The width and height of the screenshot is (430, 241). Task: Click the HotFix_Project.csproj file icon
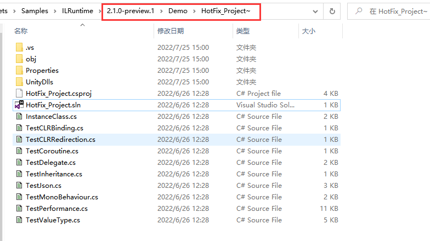19,93
